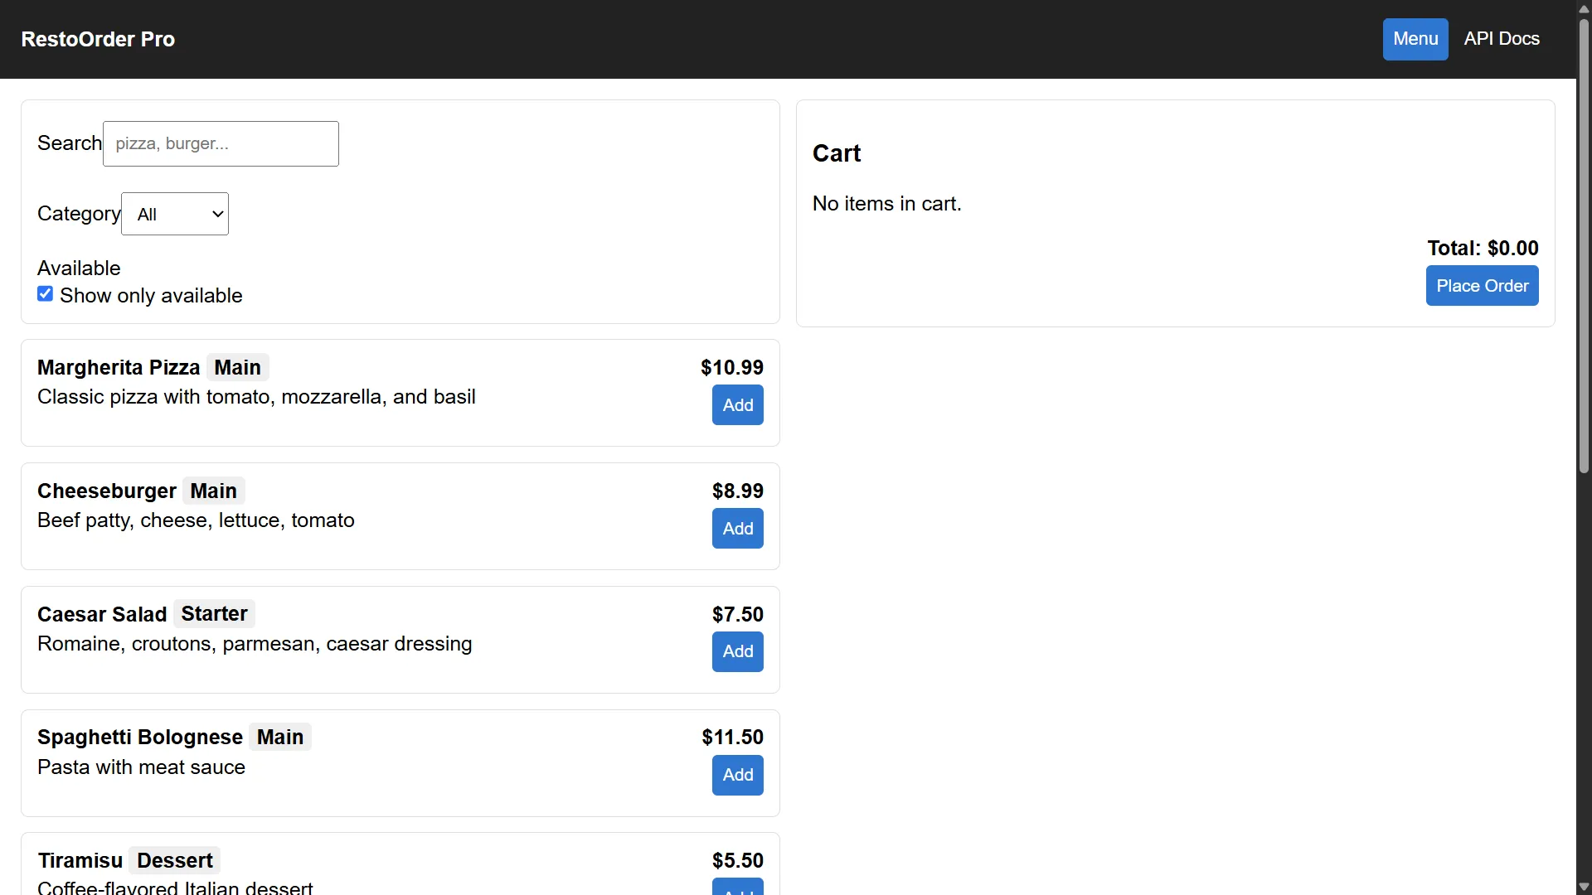Uncheck the Show only available checkbox

coord(46,294)
